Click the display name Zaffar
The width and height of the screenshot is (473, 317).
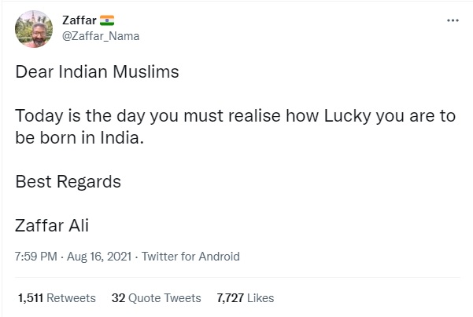pos(78,20)
